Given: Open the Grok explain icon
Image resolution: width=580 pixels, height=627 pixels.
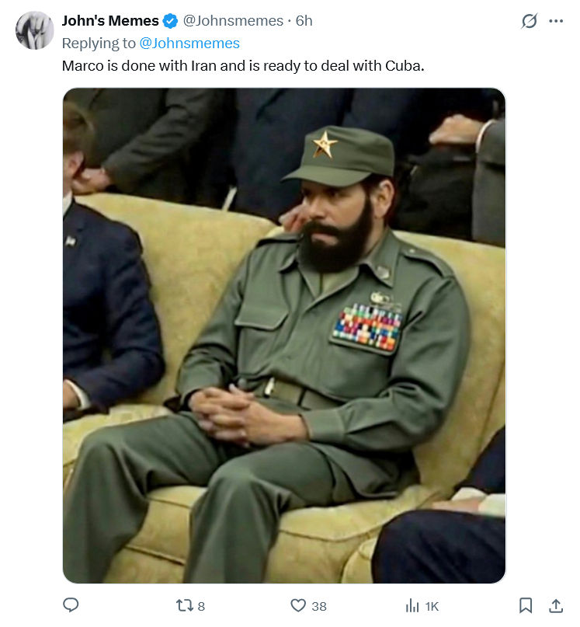Looking at the screenshot, I should [529, 21].
